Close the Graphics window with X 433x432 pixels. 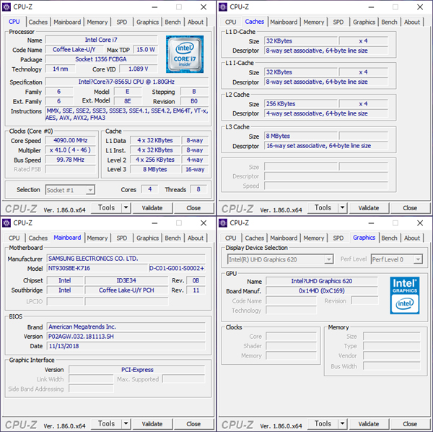[x=420, y=223]
